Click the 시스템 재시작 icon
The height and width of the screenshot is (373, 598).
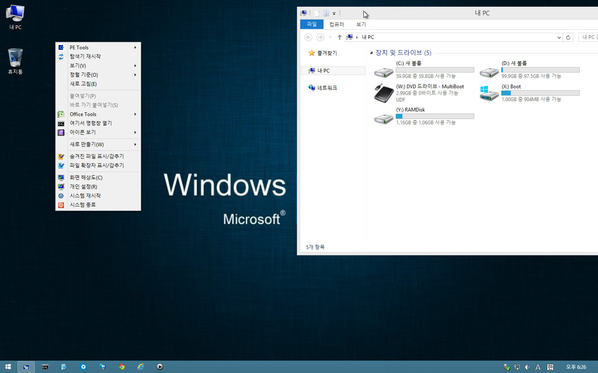(61, 196)
